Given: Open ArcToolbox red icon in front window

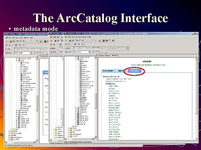Looking at the screenshot, I should pyautogui.click(x=107, y=41).
